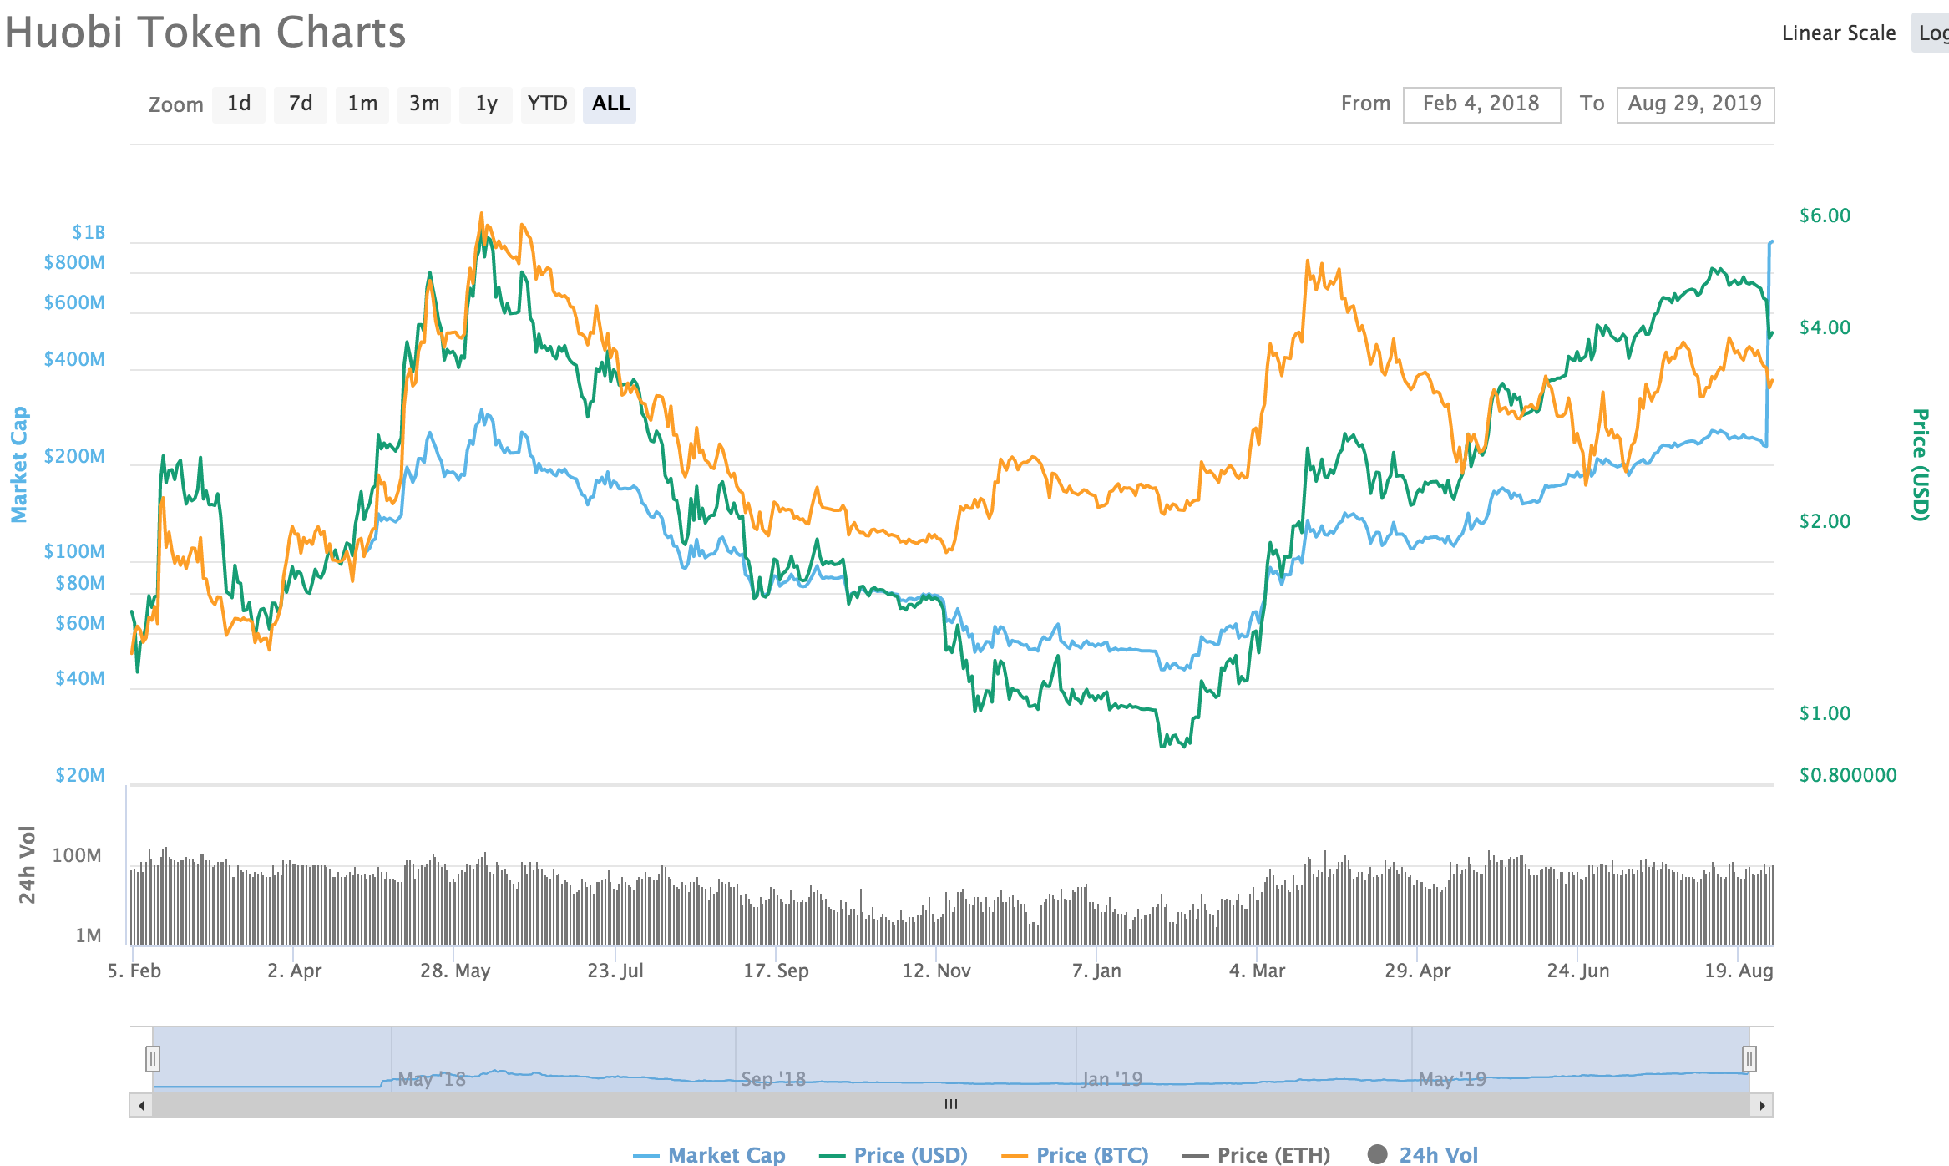The width and height of the screenshot is (1949, 1166).
Task: Click the 12. Nov x-axis label
Action: 937,971
